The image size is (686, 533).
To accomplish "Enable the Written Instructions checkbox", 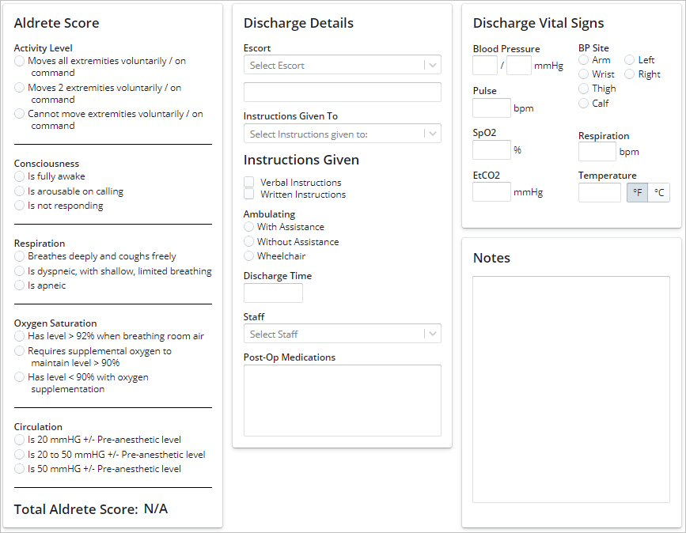I will [249, 194].
